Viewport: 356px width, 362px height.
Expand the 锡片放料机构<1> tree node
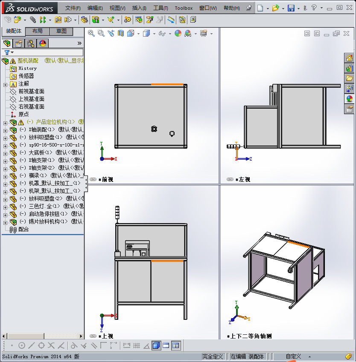click(x=5, y=223)
